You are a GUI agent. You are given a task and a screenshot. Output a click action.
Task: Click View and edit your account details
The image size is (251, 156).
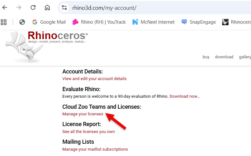click(94, 79)
